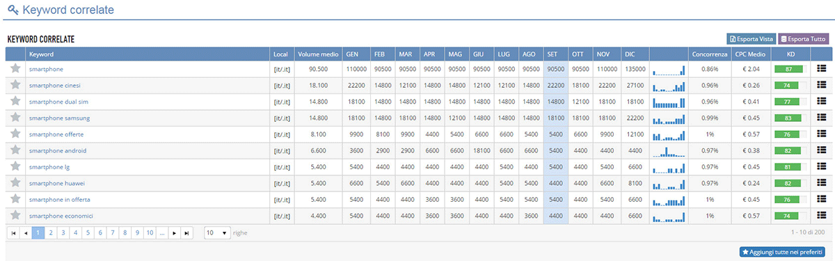
Task: Go to previous page of results
Action: pos(26,233)
